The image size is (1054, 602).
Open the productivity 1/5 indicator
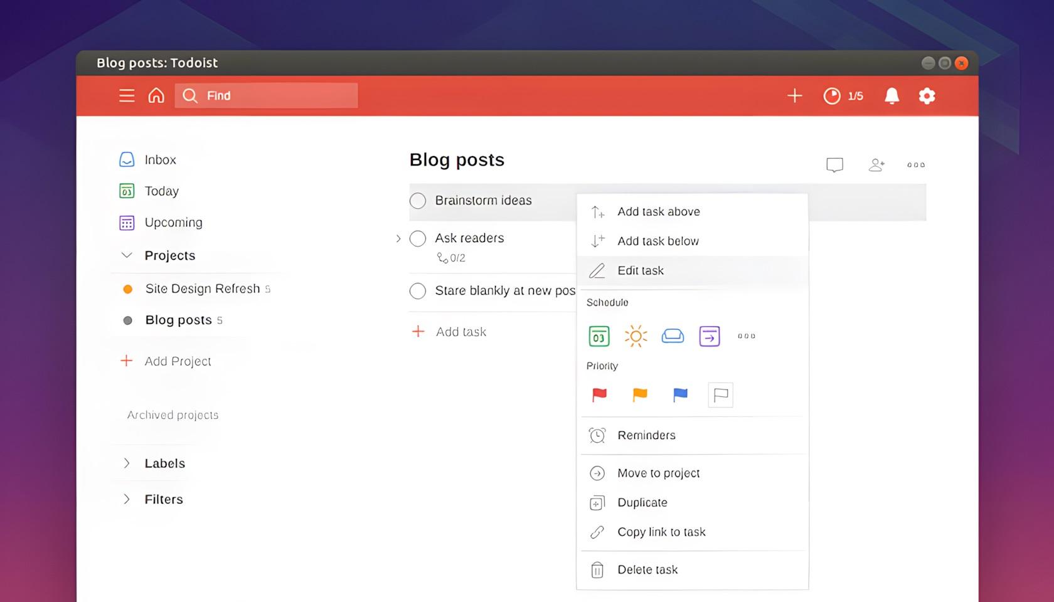(843, 96)
